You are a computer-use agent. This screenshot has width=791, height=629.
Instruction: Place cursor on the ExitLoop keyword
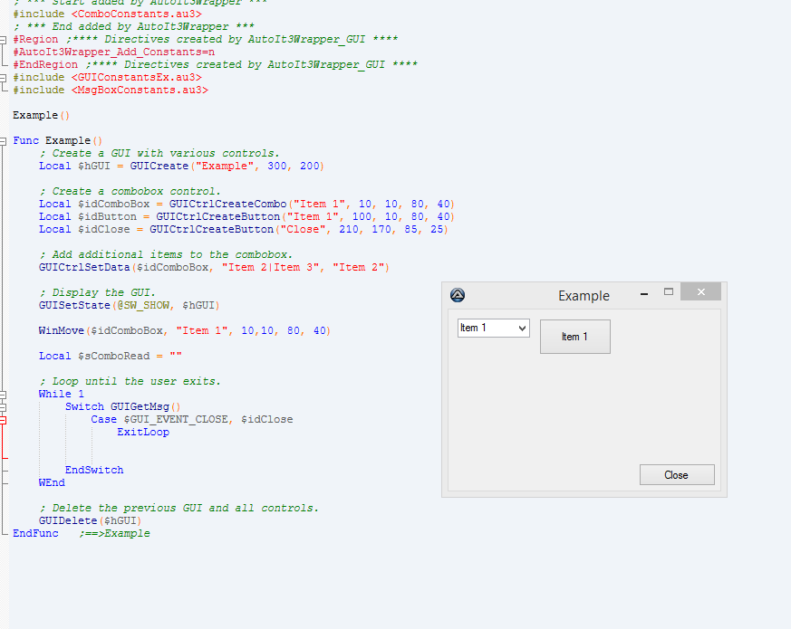143,433
